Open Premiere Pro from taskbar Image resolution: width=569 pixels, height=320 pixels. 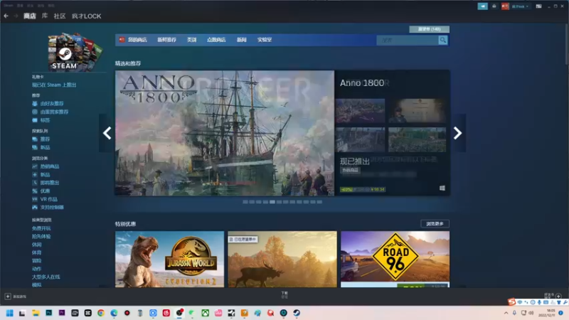62,313
